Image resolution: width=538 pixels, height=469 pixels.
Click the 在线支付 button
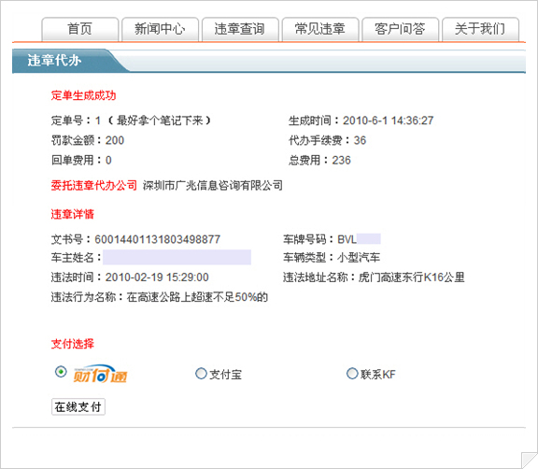pyautogui.click(x=78, y=407)
